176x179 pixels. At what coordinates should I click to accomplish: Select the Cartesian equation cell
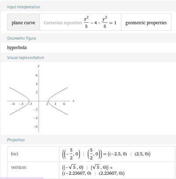point(81,22)
